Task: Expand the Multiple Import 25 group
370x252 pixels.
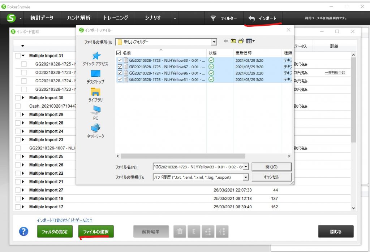Action: (23, 157)
